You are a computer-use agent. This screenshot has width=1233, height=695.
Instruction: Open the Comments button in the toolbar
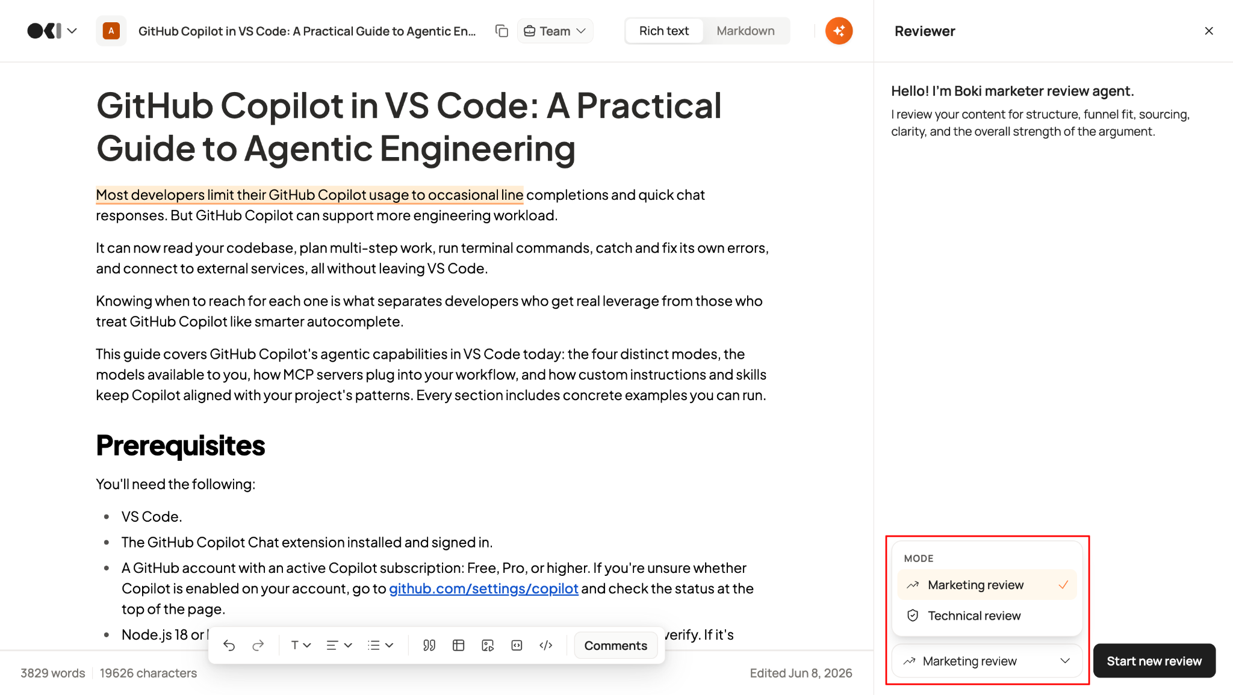(615, 645)
